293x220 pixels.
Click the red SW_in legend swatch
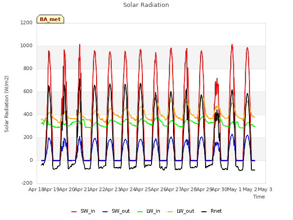[x=74, y=212]
